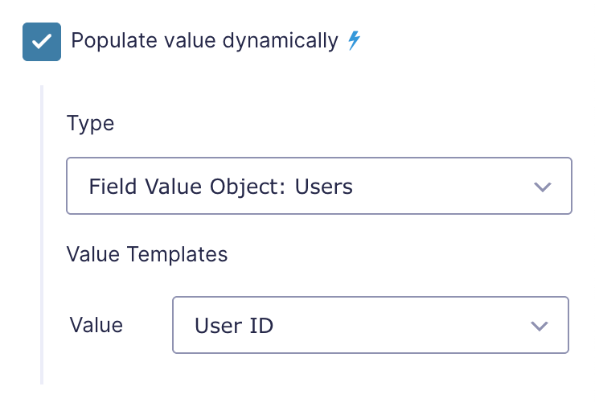Open the Value template dropdown
595x407 pixels.
tap(371, 325)
